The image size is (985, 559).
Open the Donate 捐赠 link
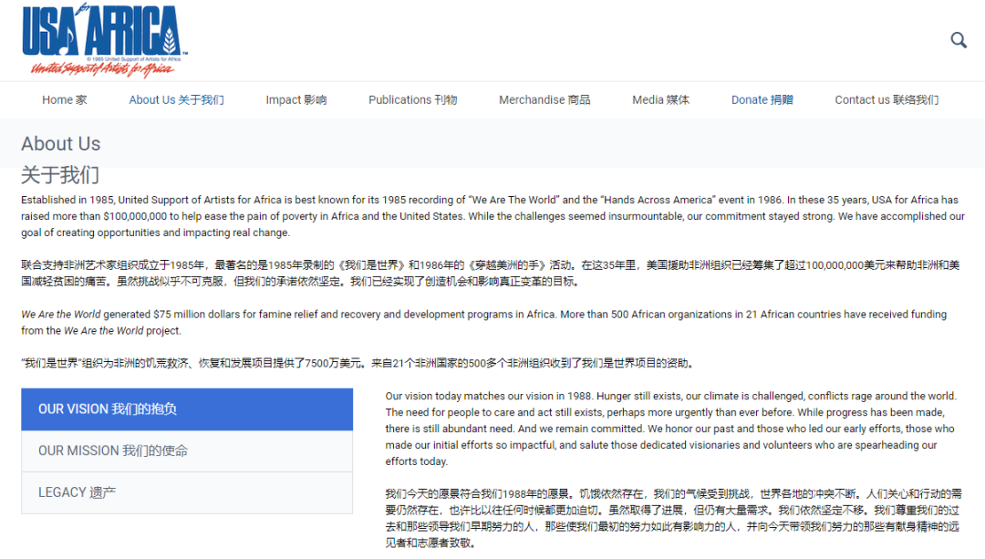[x=762, y=100]
